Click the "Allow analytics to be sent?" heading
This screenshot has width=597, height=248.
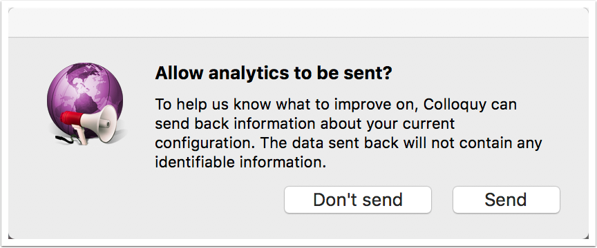coord(273,73)
